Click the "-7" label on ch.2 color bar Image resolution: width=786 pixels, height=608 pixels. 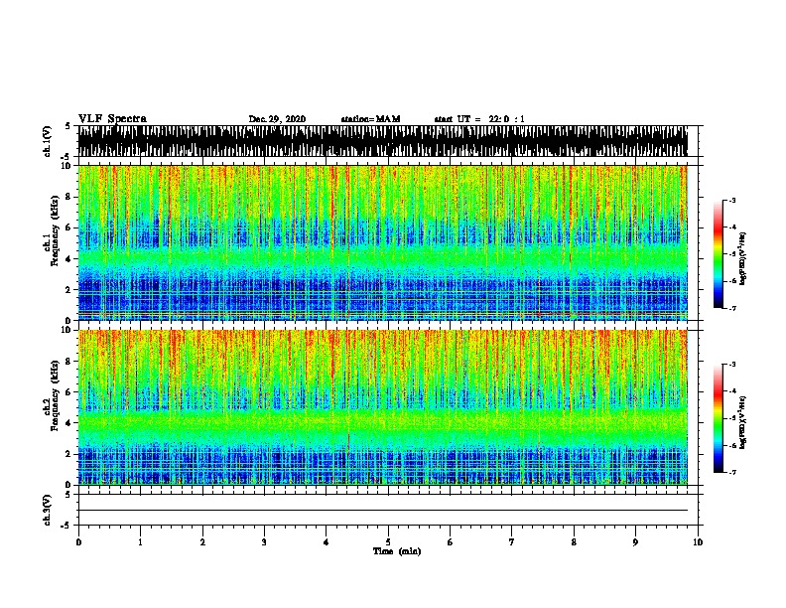pyautogui.click(x=731, y=473)
